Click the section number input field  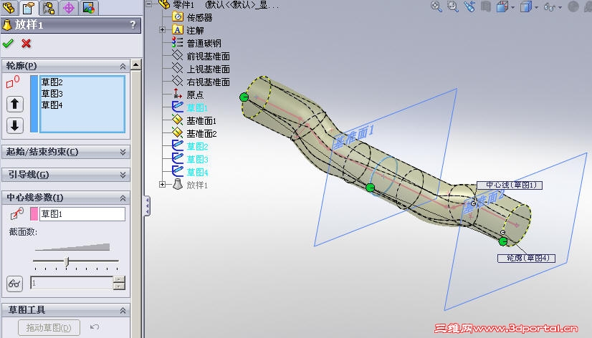(x=72, y=283)
